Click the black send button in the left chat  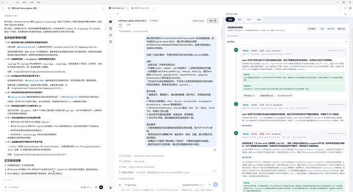coord(101,187)
